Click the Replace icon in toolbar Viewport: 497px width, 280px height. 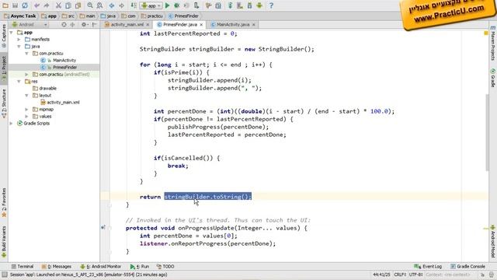[x=99, y=5]
